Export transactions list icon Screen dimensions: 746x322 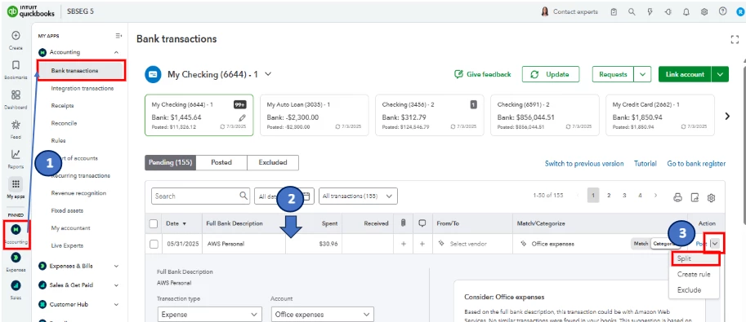pyautogui.click(x=695, y=198)
